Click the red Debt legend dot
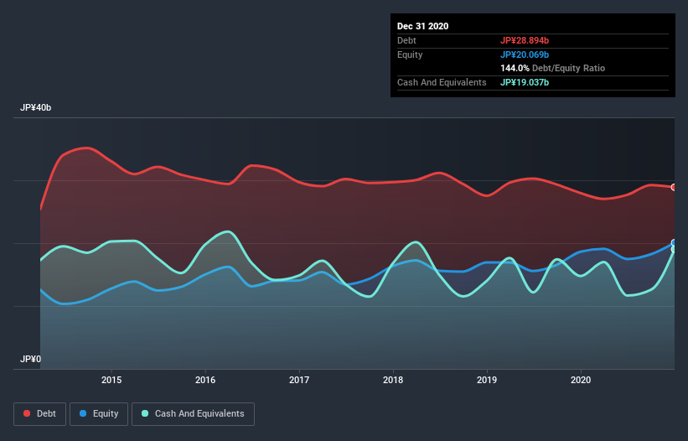Screen dimensions: 688x441 click(27, 413)
